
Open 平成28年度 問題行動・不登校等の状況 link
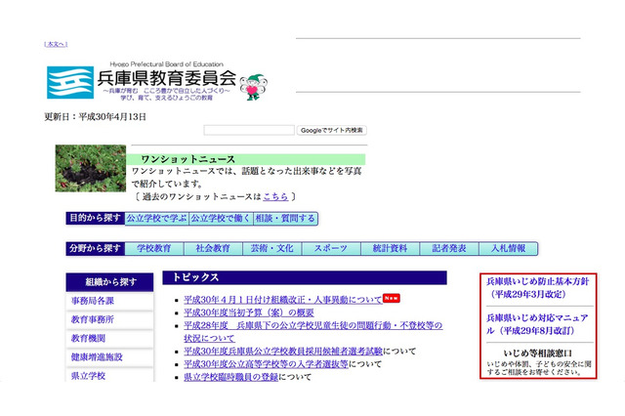click(x=313, y=332)
